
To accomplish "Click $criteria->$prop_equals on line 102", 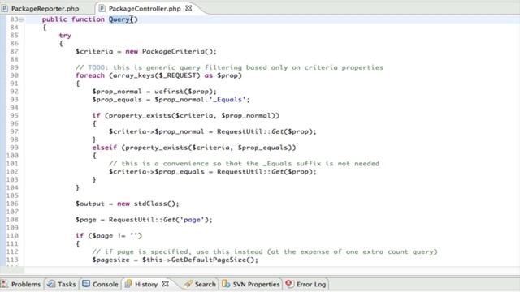I will pos(157,171).
